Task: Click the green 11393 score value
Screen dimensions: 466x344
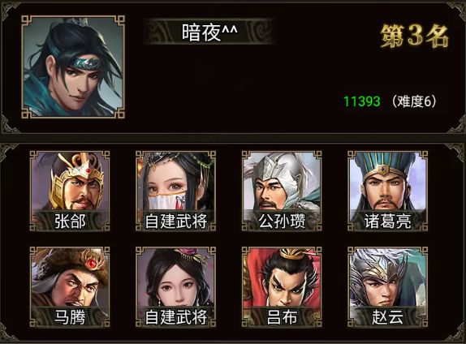Action: click(x=362, y=101)
